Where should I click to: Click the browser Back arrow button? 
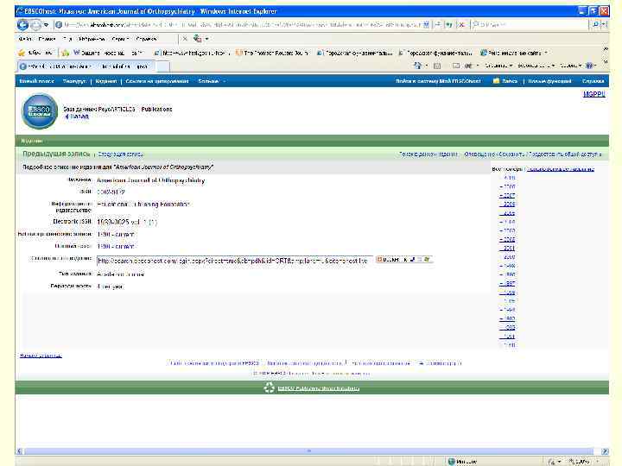point(22,25)
